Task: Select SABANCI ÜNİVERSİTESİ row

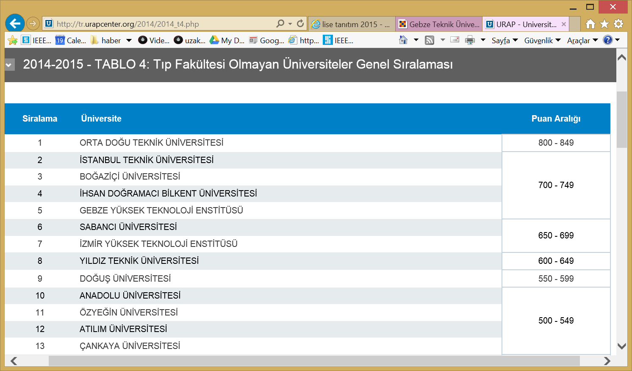Action: 253,227
